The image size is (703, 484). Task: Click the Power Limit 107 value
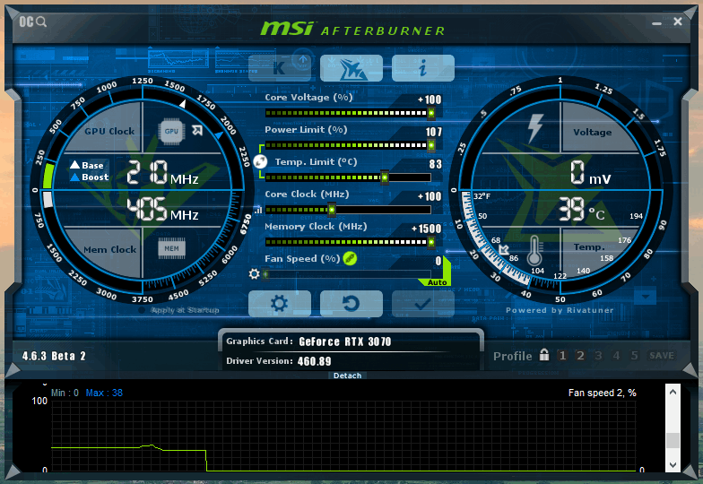434,132
